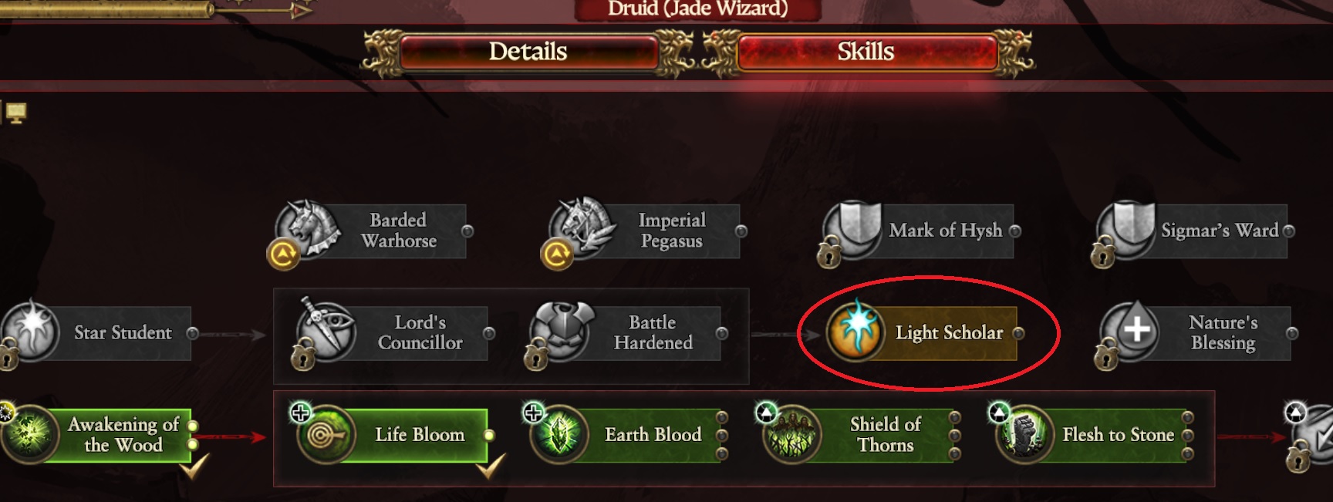Click the Life Bloom filled skill point
This screenshot has height=502, width=1333.
tap(489, 435)
